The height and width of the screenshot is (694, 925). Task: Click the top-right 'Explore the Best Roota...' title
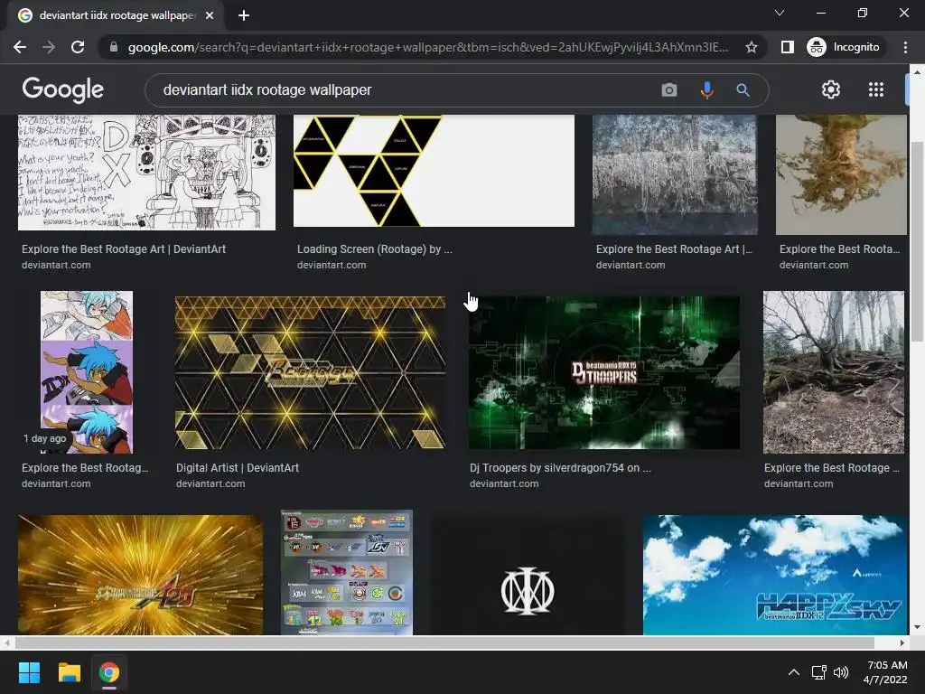(839, 249)
